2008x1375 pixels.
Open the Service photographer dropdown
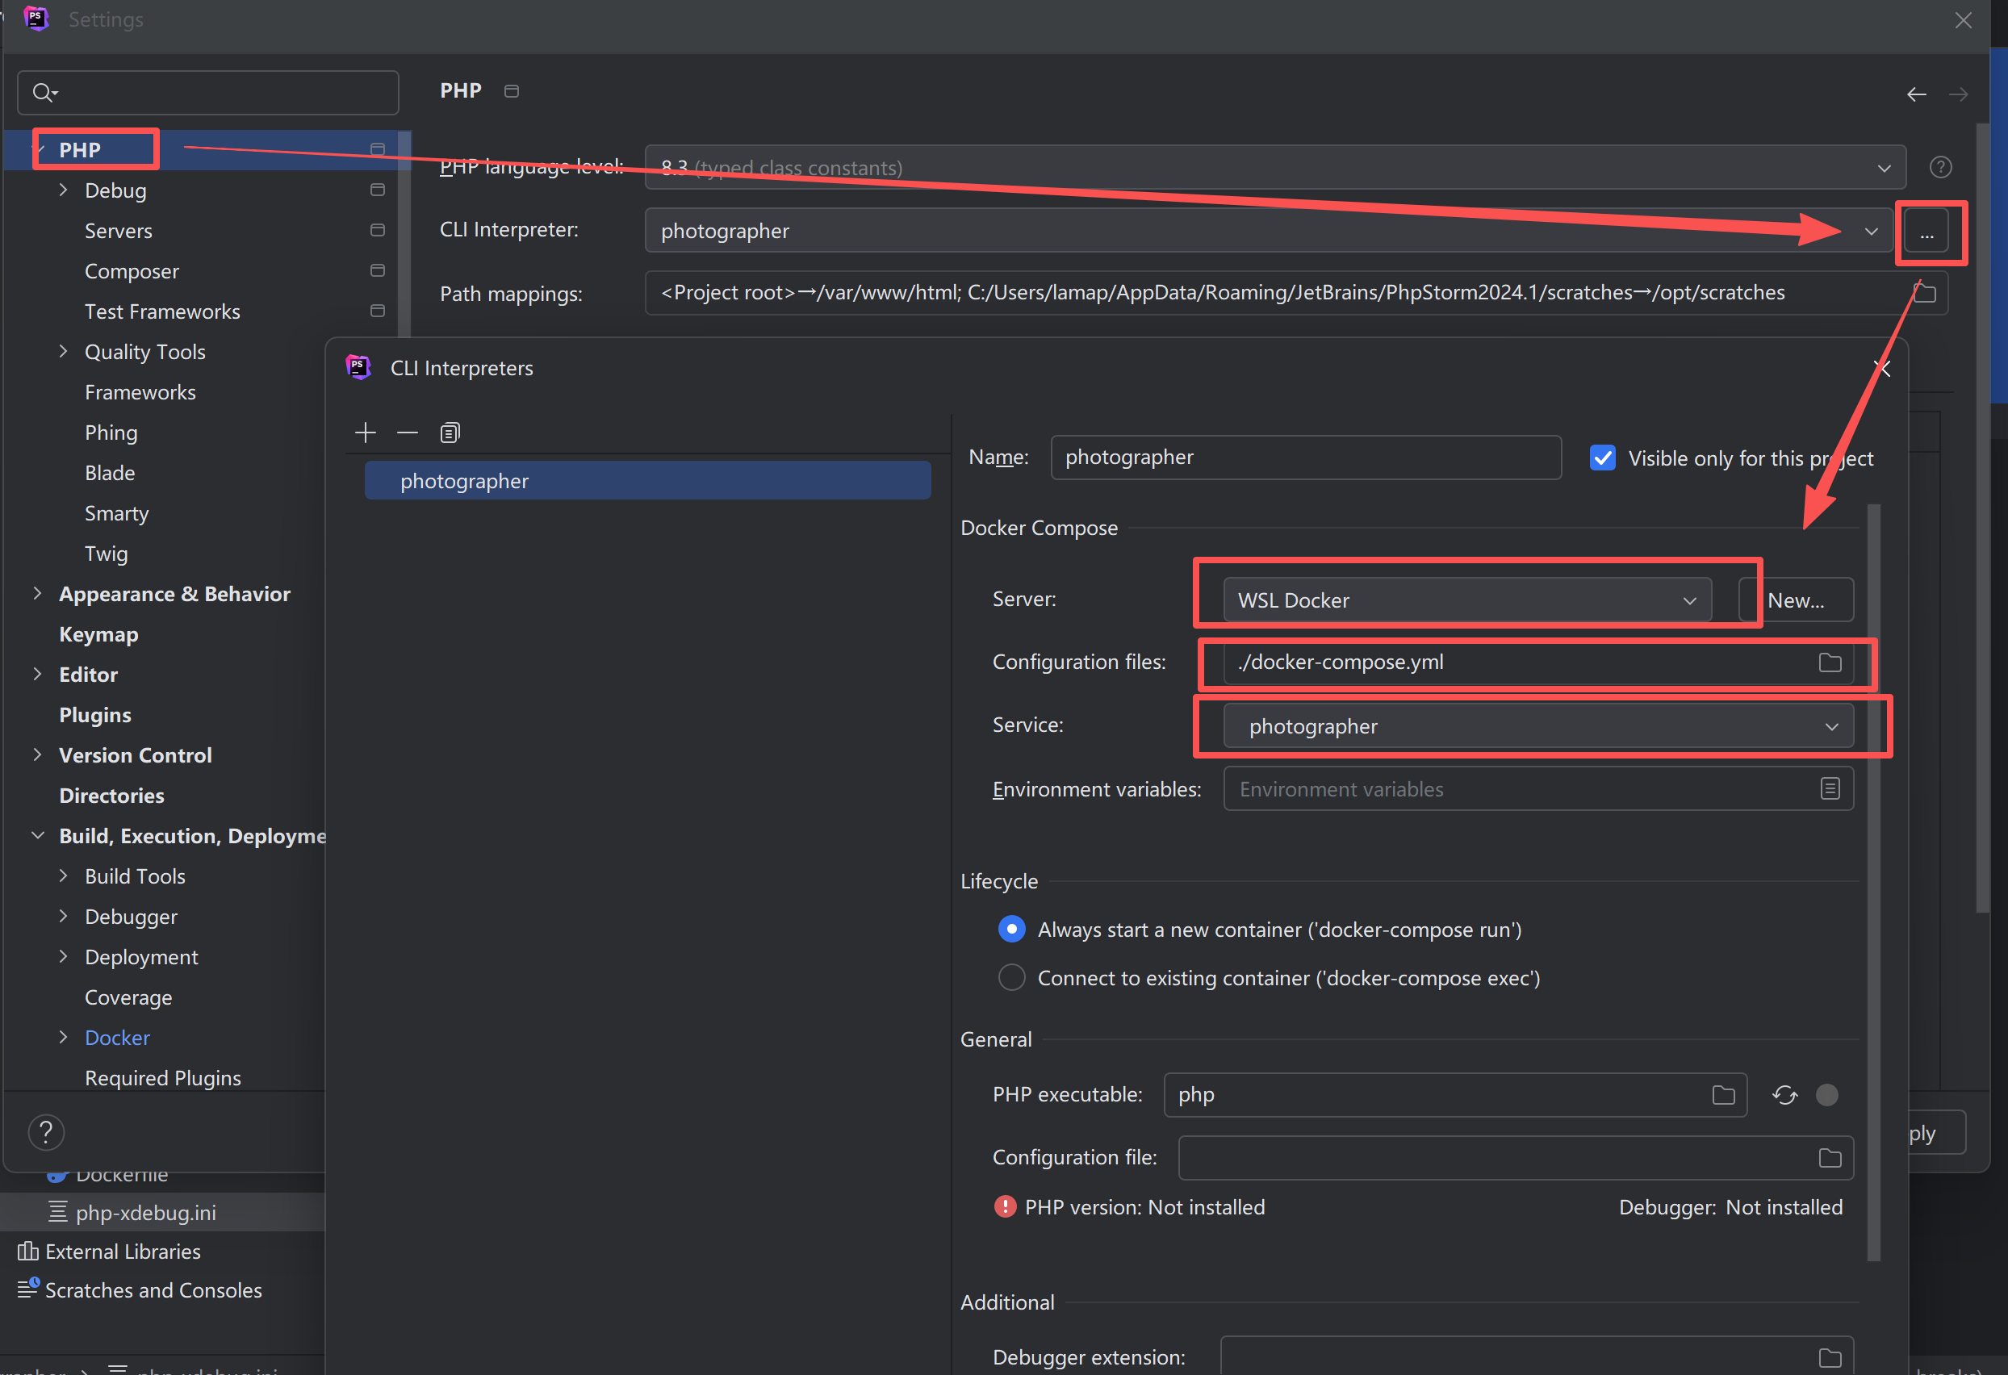tap(1537, 726)
